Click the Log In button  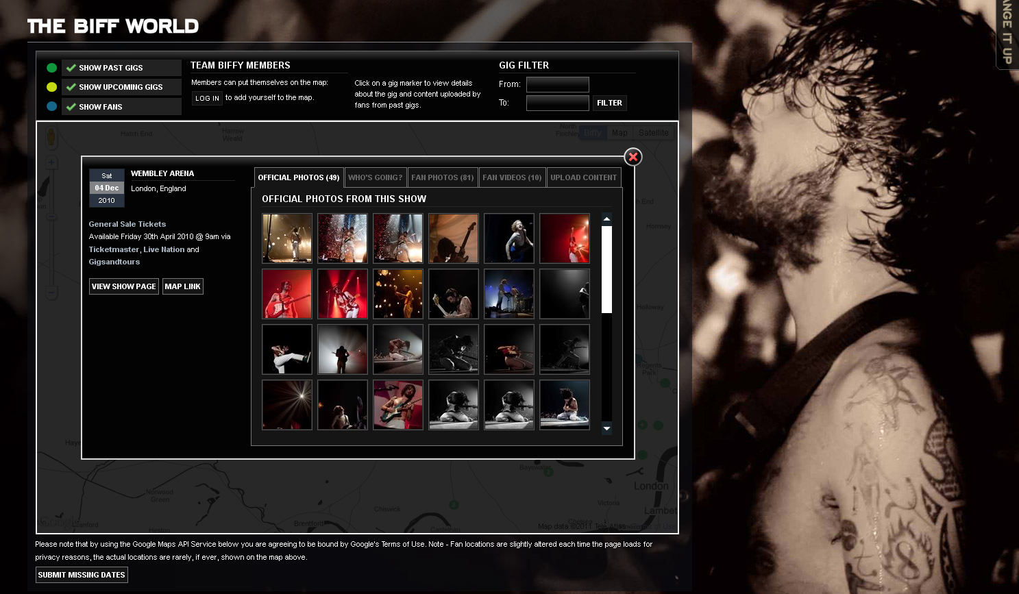point(207,98)
